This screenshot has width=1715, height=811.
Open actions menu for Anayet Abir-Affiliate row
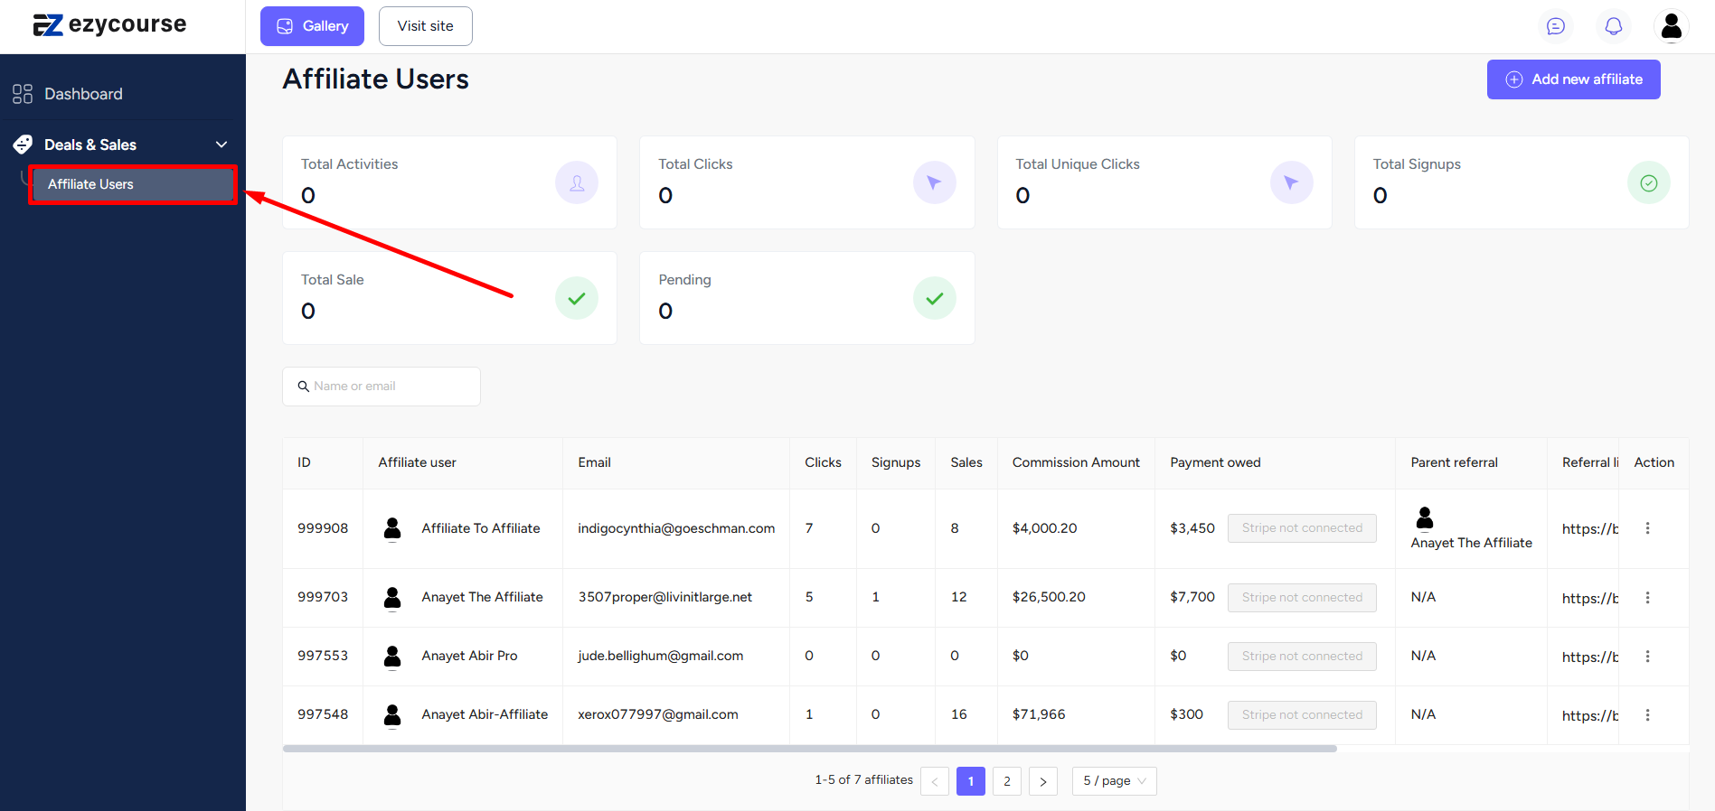(x=1647, y=715)
